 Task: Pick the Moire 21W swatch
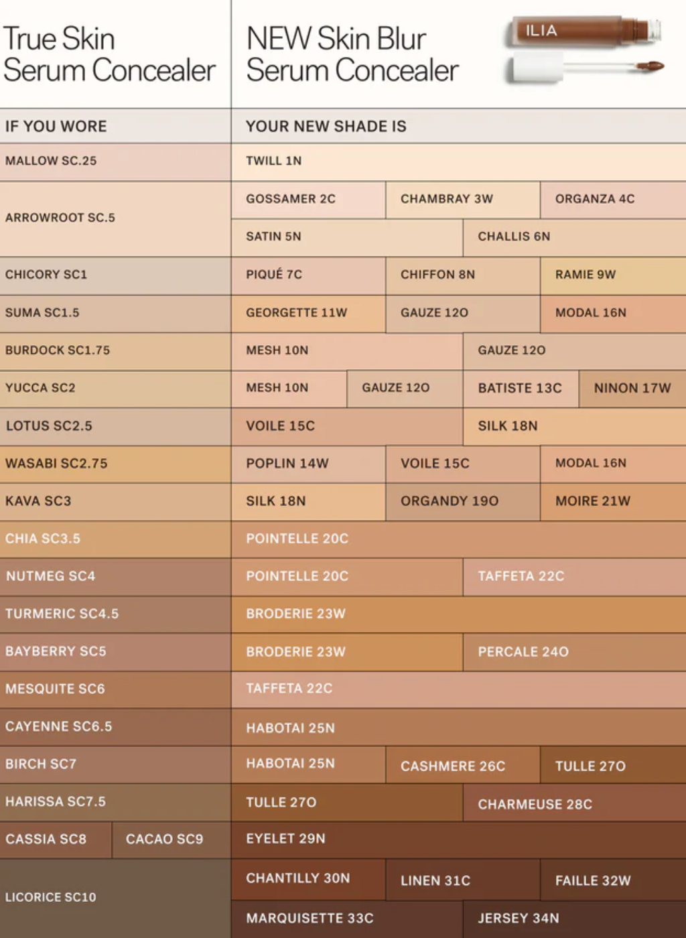pyautogui.click(x=614, y=502)
